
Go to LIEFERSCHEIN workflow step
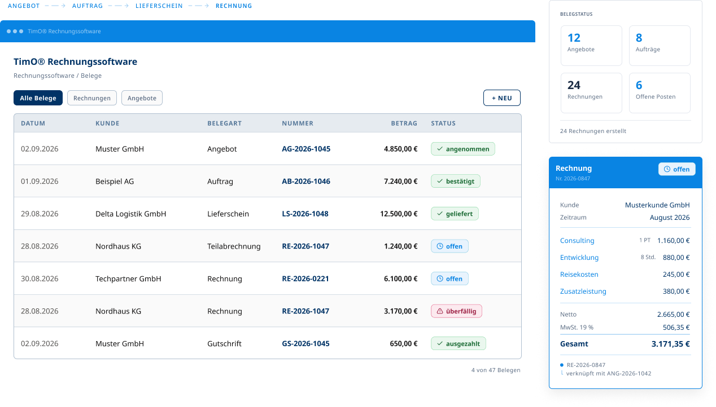[159, 6]
